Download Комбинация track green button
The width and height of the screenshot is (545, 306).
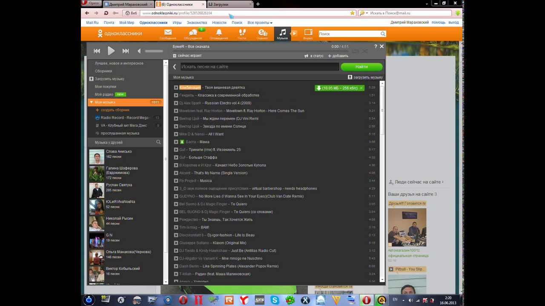click(339, 88)
